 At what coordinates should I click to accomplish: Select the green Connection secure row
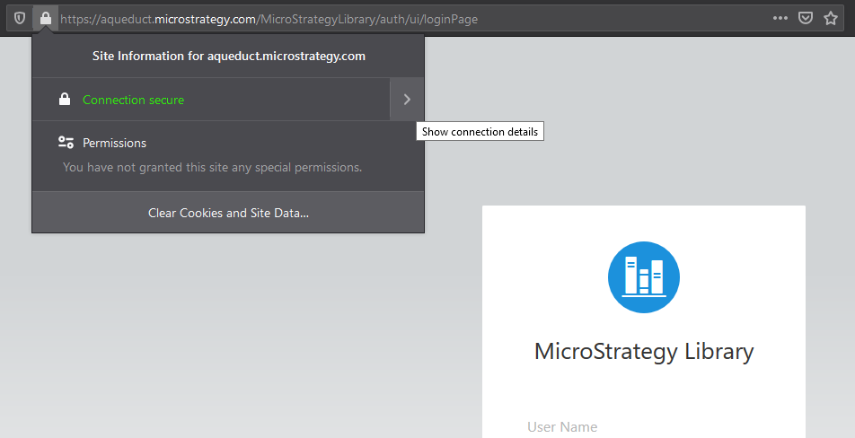[x=133, y=100]
